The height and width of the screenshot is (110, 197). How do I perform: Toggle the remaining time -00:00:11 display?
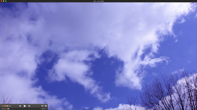click(x=44, y=109)
